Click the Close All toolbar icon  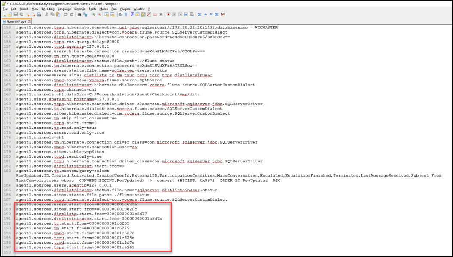[33, 15]
